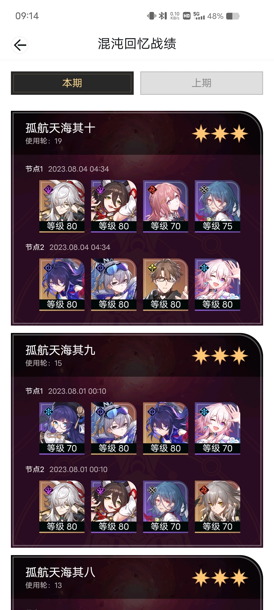This screenshot has width=274, height=610.
Task: Tap the level 70 glasses girl with hat in 其九 node 1
Action: [62, 428]
